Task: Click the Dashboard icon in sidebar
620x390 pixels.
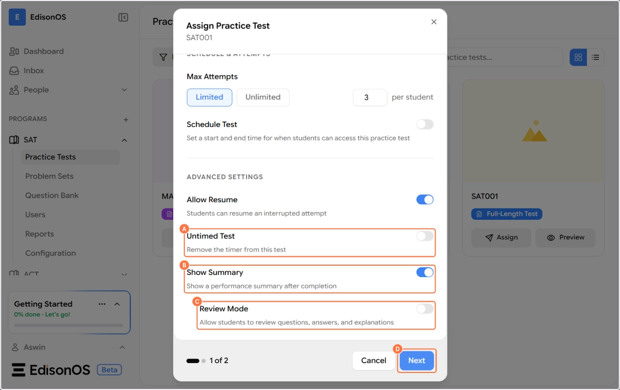Action: (x=14, y=52)
